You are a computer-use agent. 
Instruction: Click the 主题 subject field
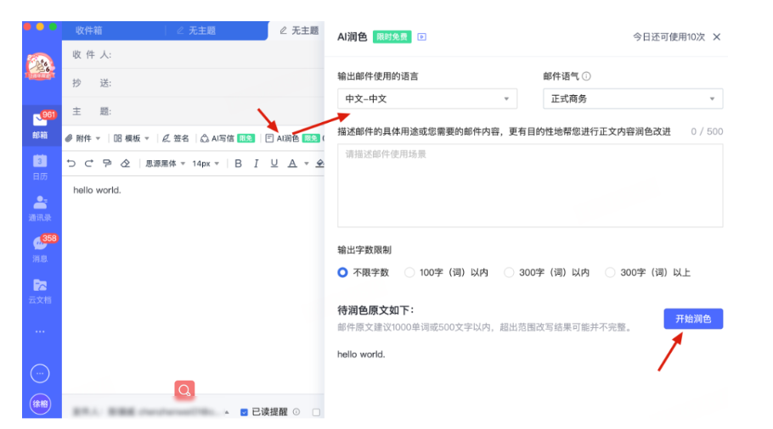[x=194, y=112]
